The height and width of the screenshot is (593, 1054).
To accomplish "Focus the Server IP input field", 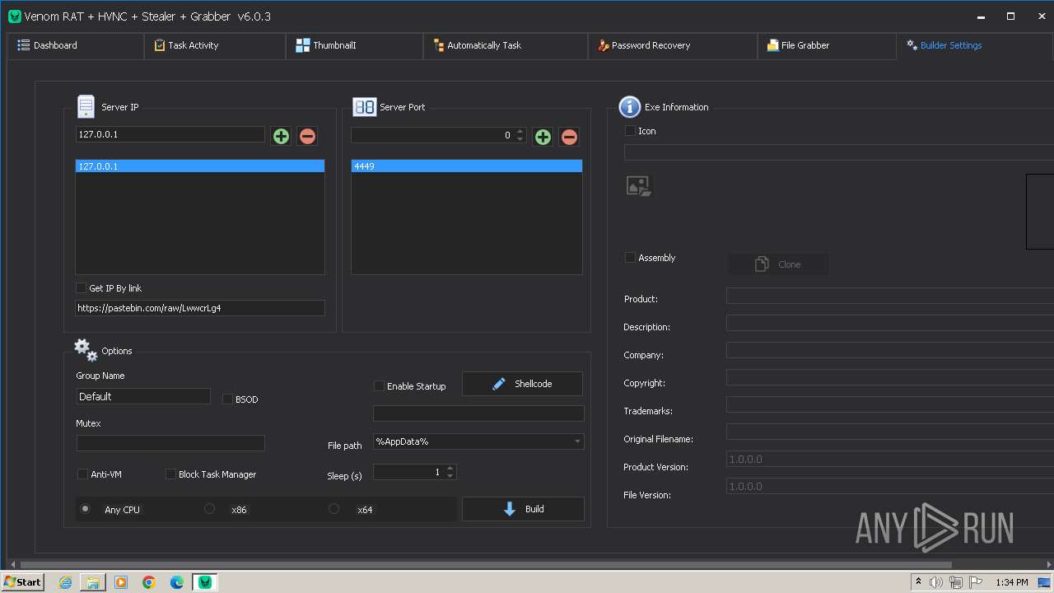I will tap(170, 134).
